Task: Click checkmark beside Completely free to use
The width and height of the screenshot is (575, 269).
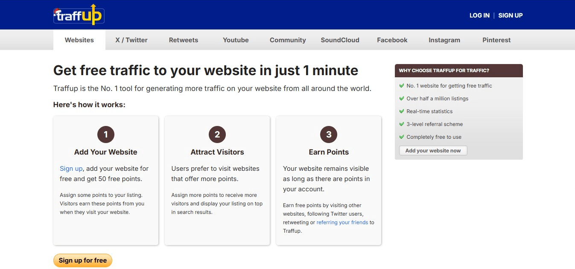Action: [401, 137]
